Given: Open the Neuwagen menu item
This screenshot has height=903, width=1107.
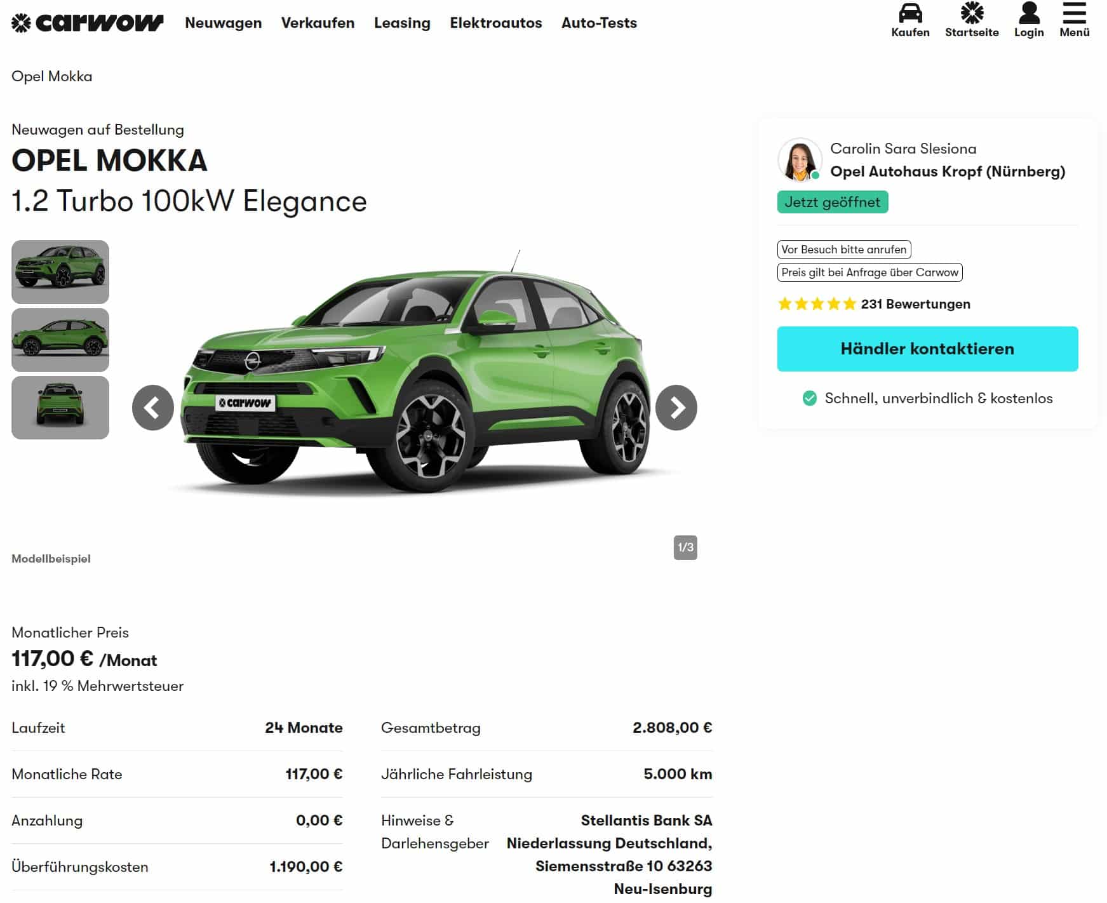Looking at the screenshot, I should tap(224, 23).
